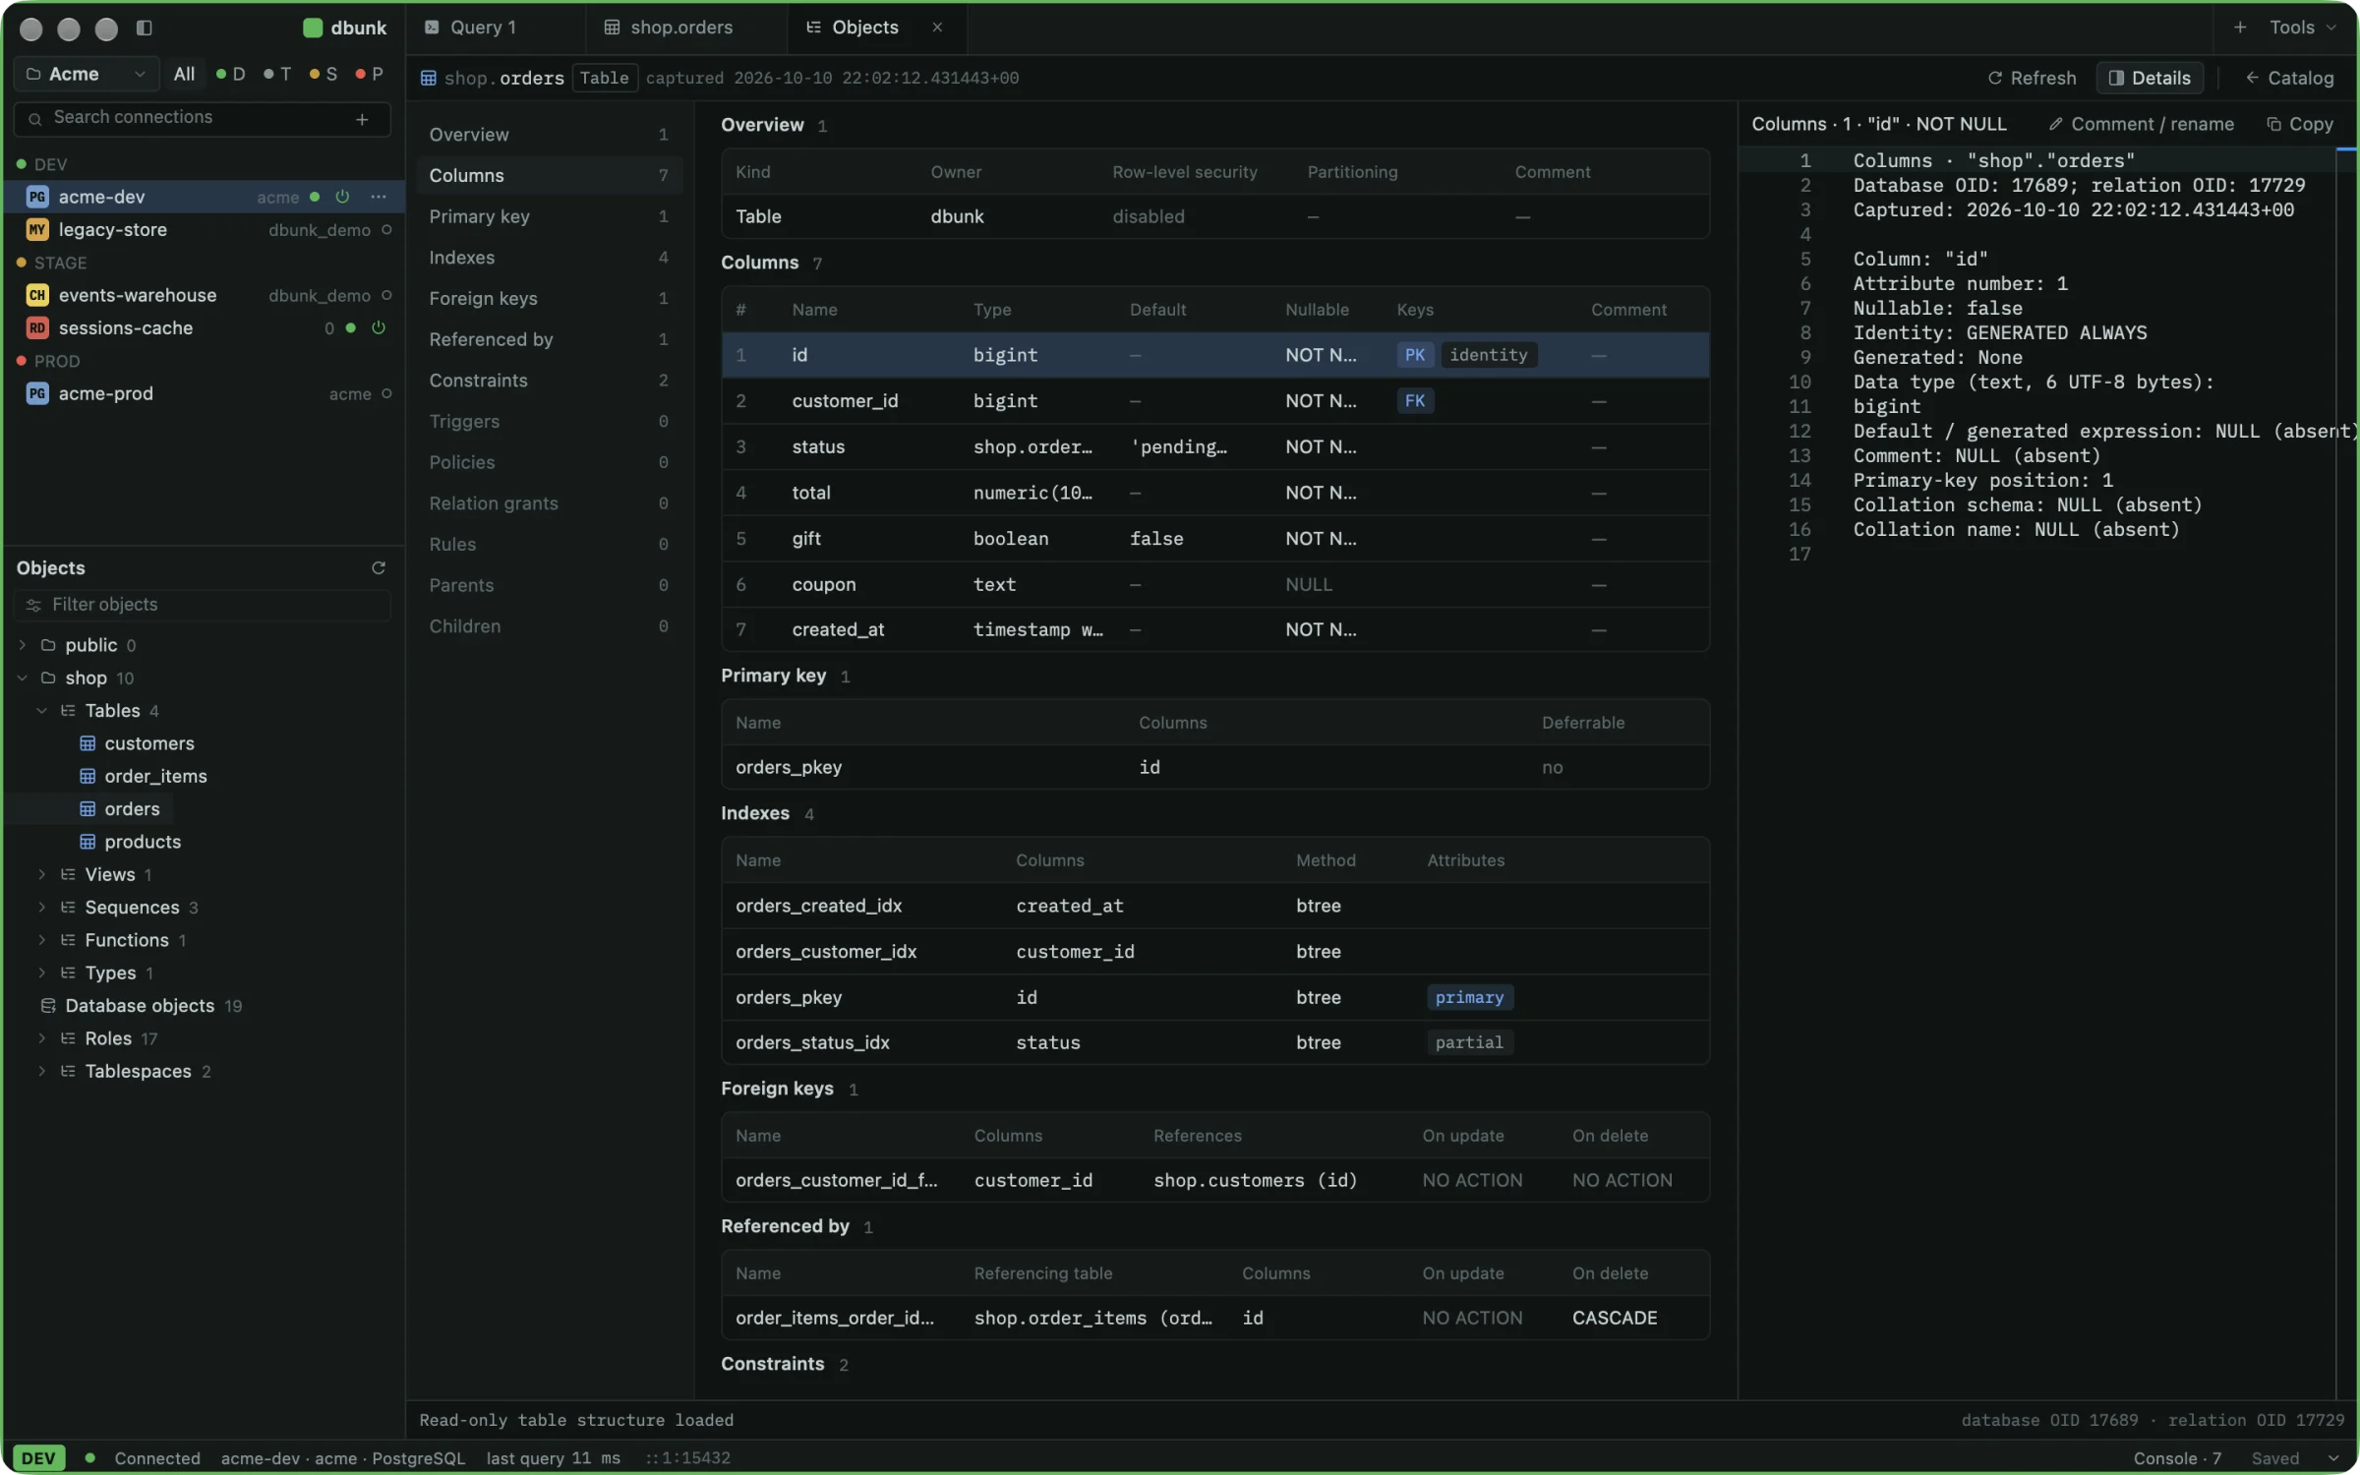
Task: Open the Acme workspace dropdown
Action: point(87,74)
